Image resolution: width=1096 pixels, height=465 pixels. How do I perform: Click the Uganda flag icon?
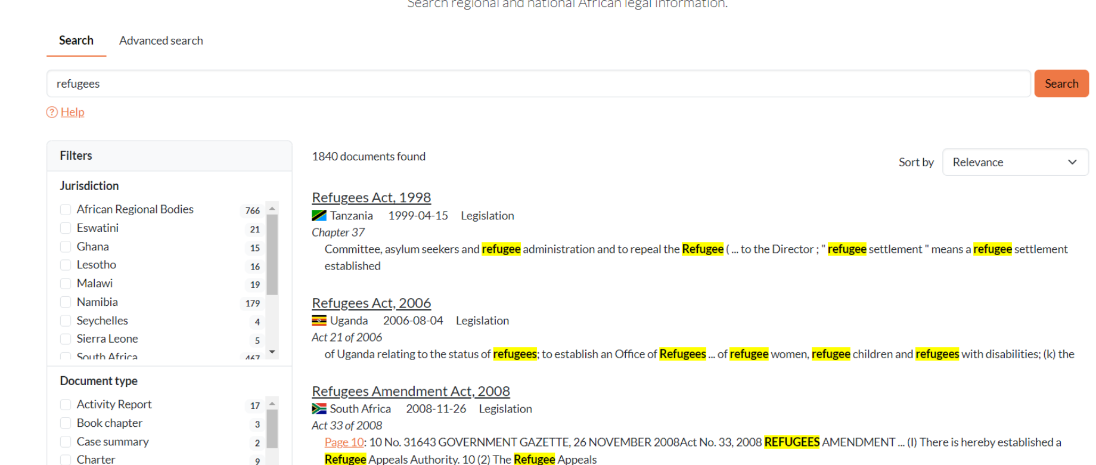[319, 321]
